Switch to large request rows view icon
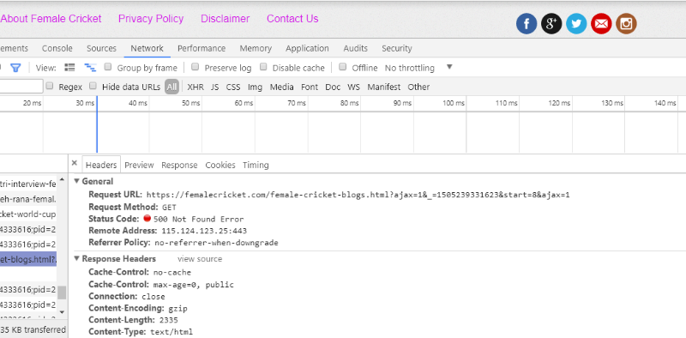Viewport: 686px width, 338px height. [x=69, y=68]
